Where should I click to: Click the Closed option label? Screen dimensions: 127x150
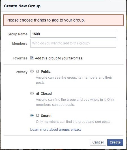(46, 94)
